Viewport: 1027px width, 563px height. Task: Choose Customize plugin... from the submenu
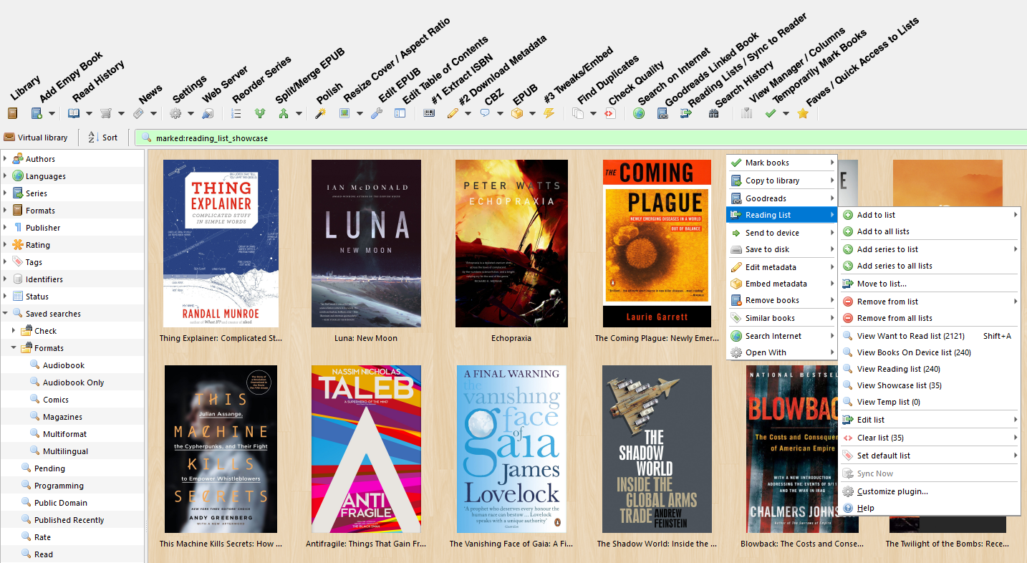(x=892, y=491)
